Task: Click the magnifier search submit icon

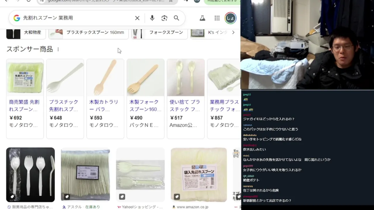Action: click(x=176, y=18)
